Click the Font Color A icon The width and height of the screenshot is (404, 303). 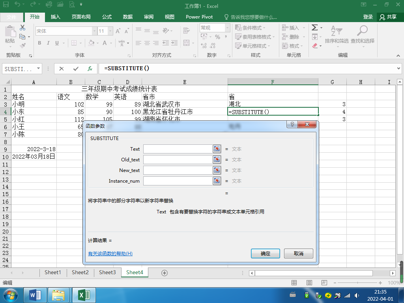click(x=105, y=43)
